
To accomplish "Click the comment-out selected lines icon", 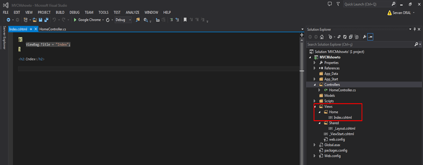I will pyautogui.click(x=171, y=20).
